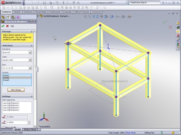Accept the Structural Member with green checkmark
This screenshot has height=135, width=181.
pyautogui.click(x=3, y=26)
